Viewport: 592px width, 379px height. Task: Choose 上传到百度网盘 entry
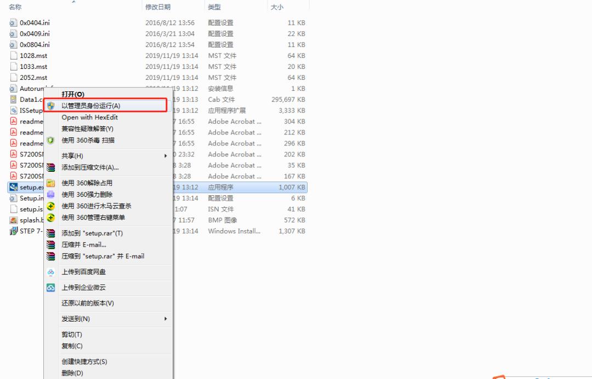(x=83, y=272)
